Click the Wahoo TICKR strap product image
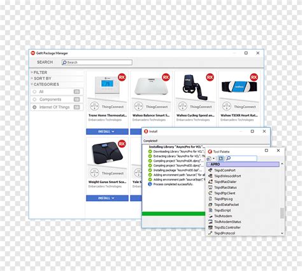 [239, 87]
